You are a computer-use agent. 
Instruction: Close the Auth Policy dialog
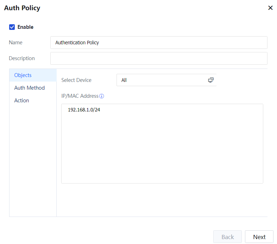click(270, 8)
